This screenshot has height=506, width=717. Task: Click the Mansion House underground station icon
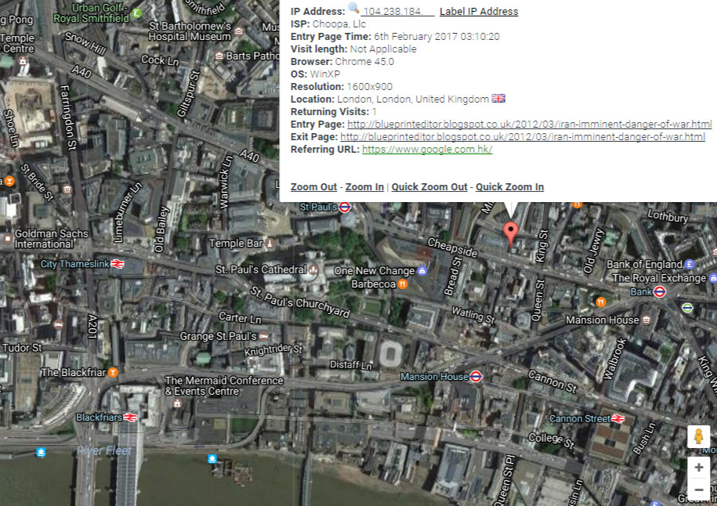click(x=476, y=377)
